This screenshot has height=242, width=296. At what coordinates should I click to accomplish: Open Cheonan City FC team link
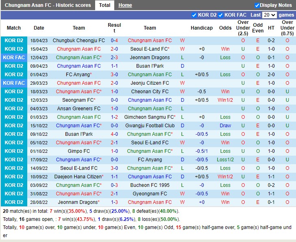(x=150, y=92)
